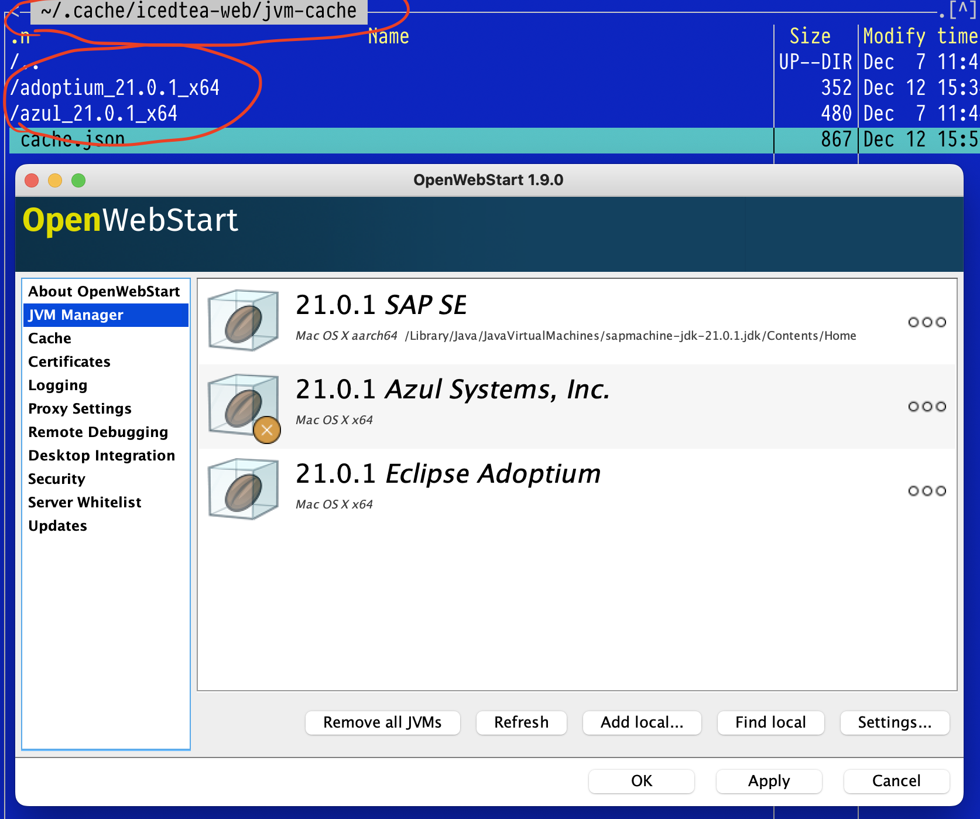Click the jvm-cache path in panel title
This screenshot has height=819, width=980.
(199, 11)
